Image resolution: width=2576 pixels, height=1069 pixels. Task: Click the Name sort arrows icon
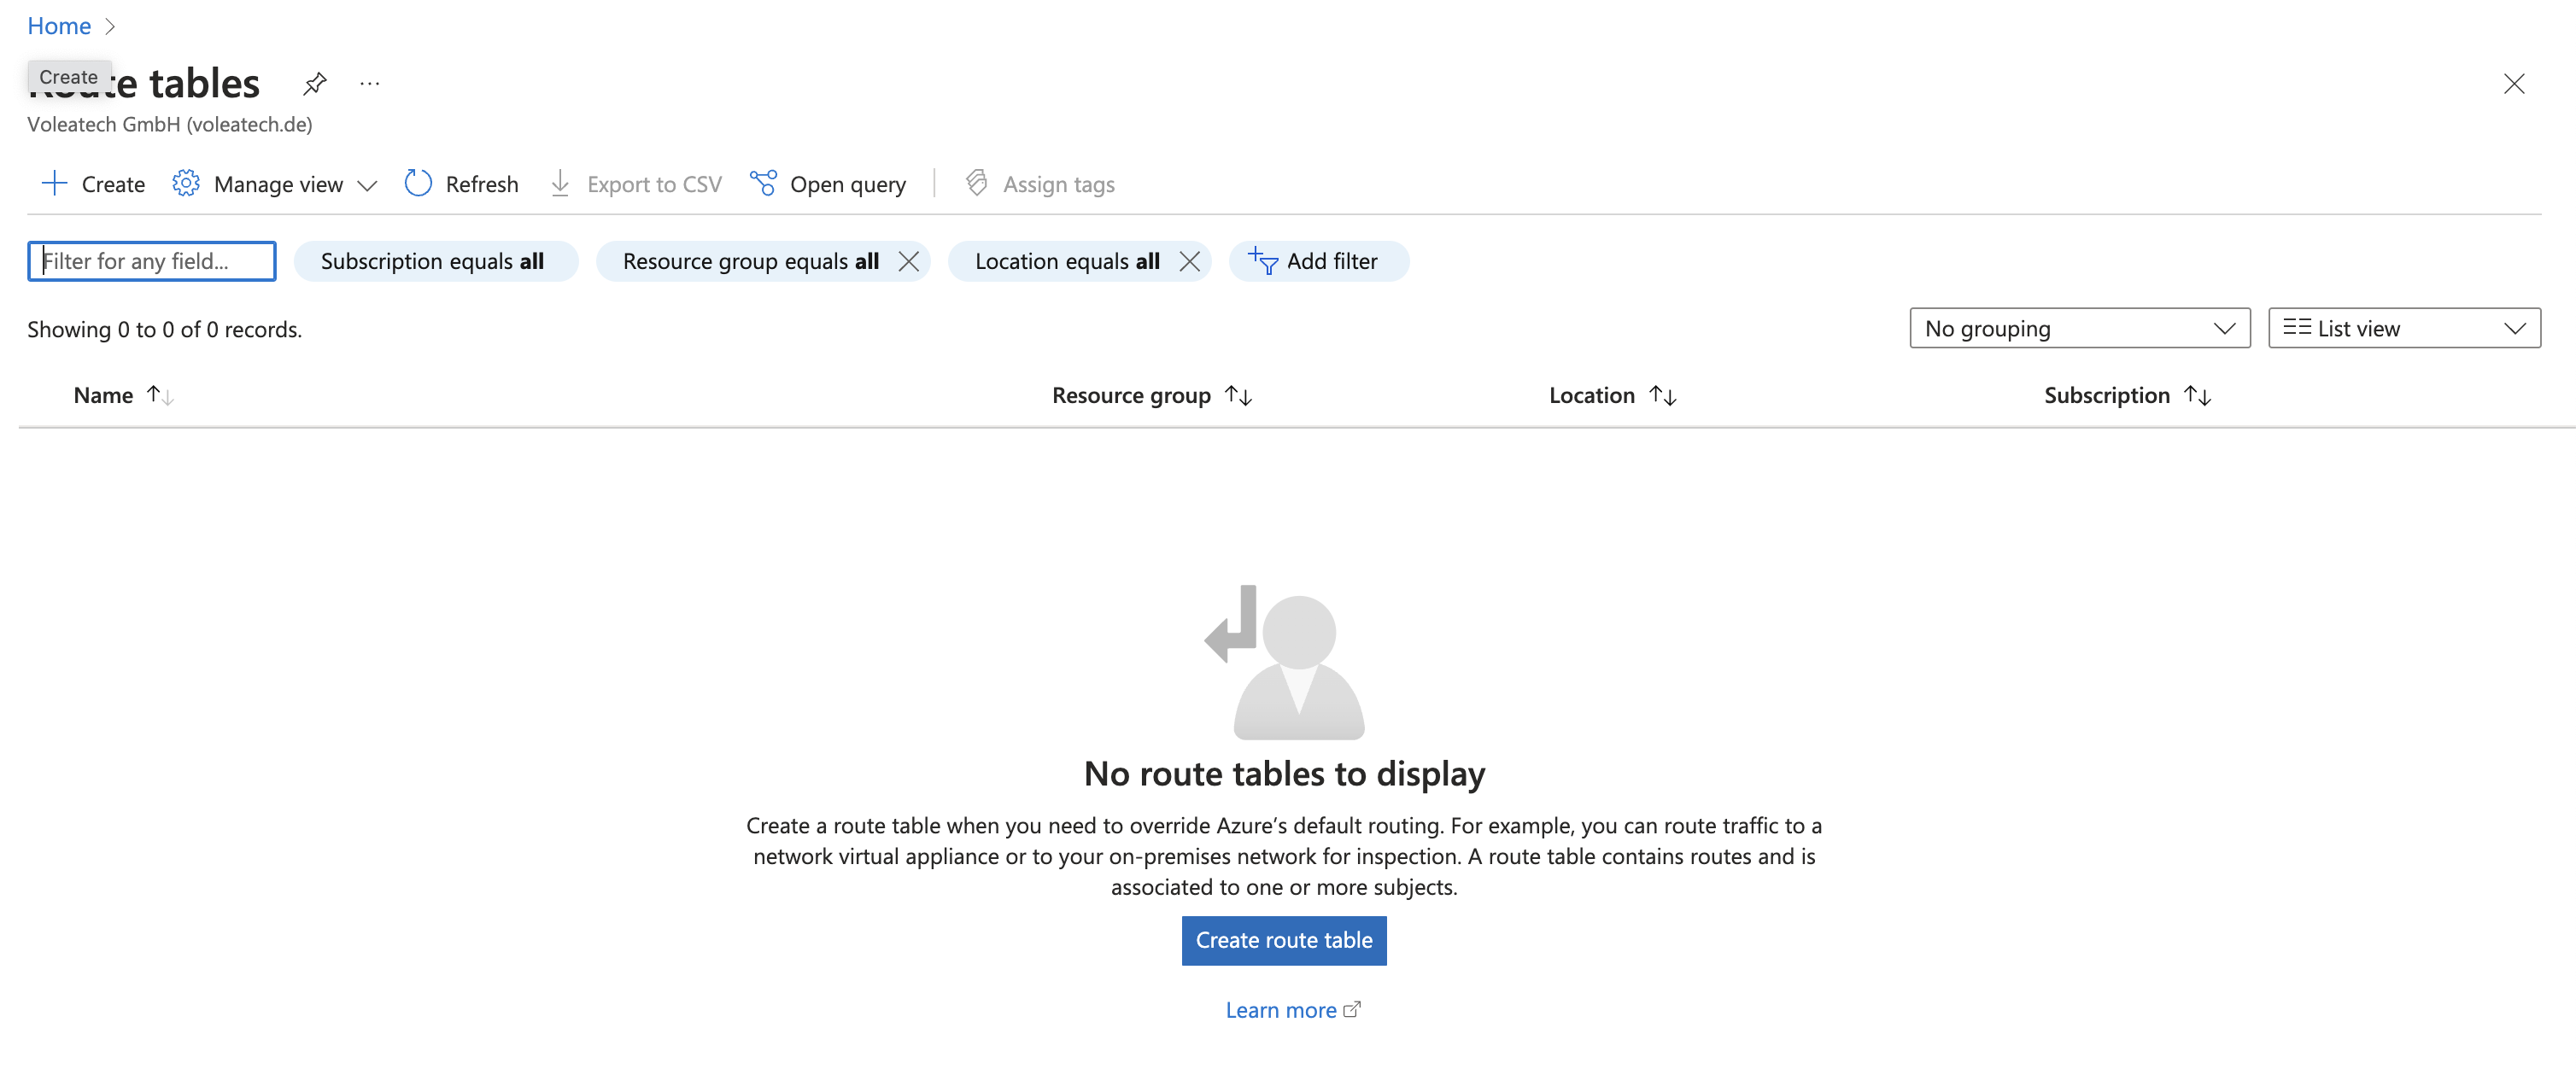(x=160, y=395)
